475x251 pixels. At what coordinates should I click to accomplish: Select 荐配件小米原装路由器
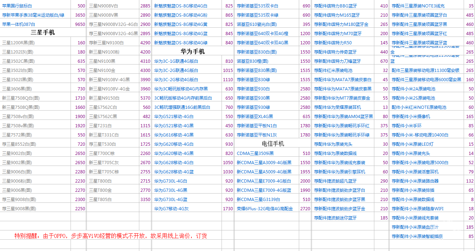point(415,181)
